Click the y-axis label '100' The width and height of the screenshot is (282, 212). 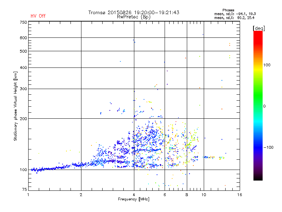pyautogui.click(x=23, y=170)
